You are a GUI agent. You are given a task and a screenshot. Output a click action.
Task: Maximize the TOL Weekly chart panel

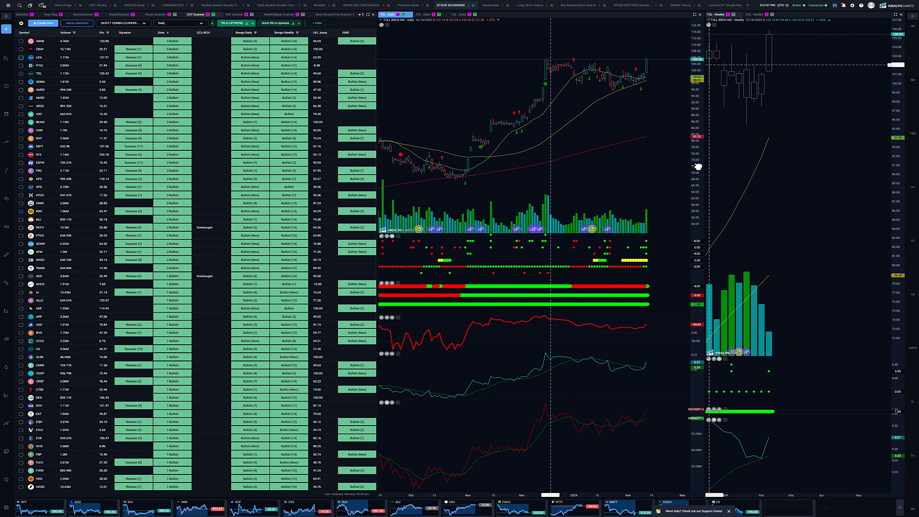coord(895,14)
